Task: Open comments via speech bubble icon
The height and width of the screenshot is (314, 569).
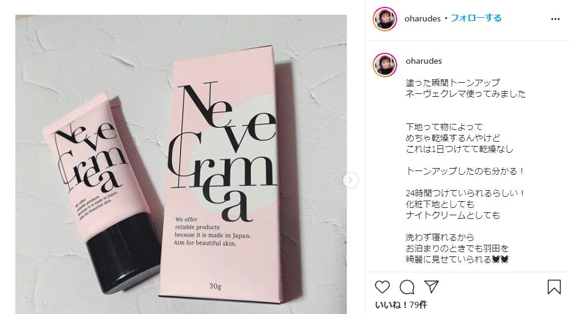Action: [x=407, y=287]
